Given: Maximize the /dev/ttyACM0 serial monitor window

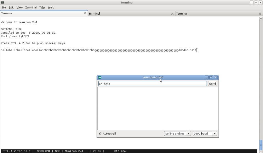Looking at the screenshot, I should coord(211,77).
